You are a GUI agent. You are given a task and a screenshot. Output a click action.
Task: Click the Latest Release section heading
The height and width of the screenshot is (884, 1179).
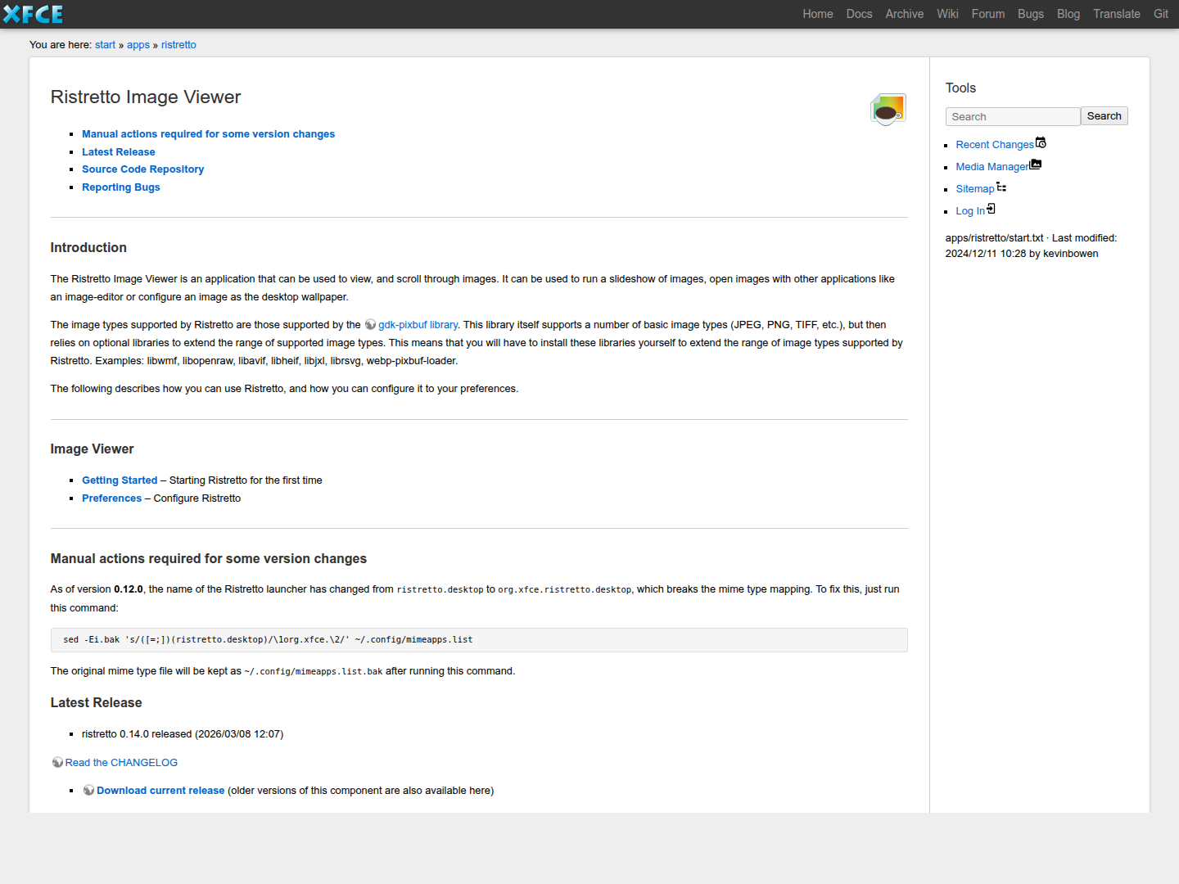96,702
